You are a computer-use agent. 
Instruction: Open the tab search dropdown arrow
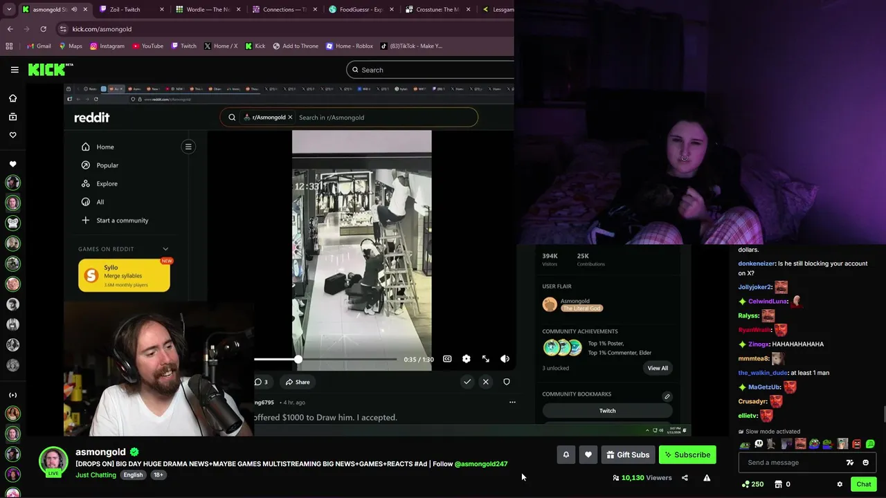click(x=9, y=10)
